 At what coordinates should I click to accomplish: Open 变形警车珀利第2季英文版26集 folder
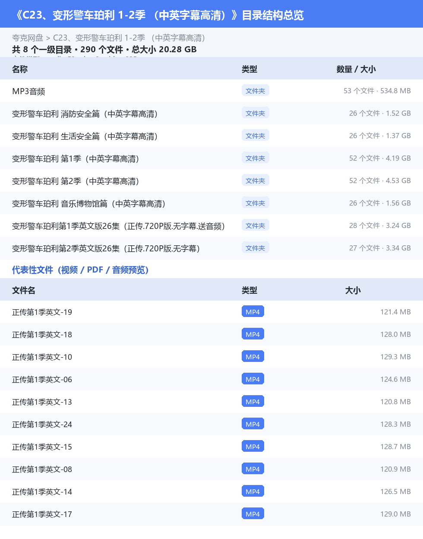[x=211, y=248]
